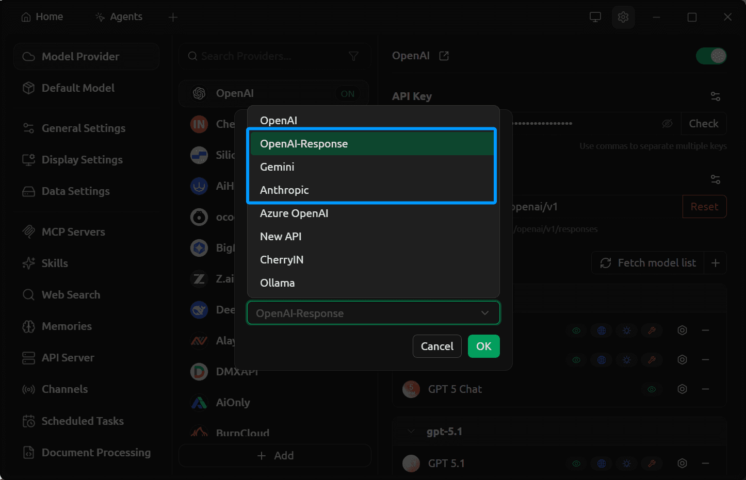Screen dimensions: 746x480
Task: Open the OpenAI-Response provider type combo box
Action: tap(374, 313)
